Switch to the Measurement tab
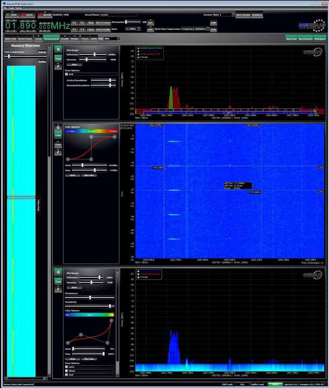 click(52, 39)
